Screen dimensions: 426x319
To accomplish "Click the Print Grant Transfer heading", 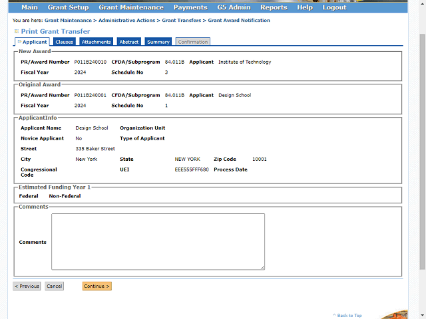I will (x=55, y=31).
